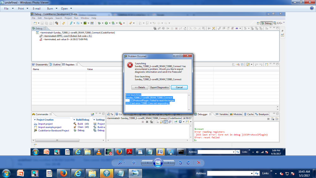This screenshot has height=178, width=316.
Task: Rotate the photo counterclockwise
Action: 180,163
